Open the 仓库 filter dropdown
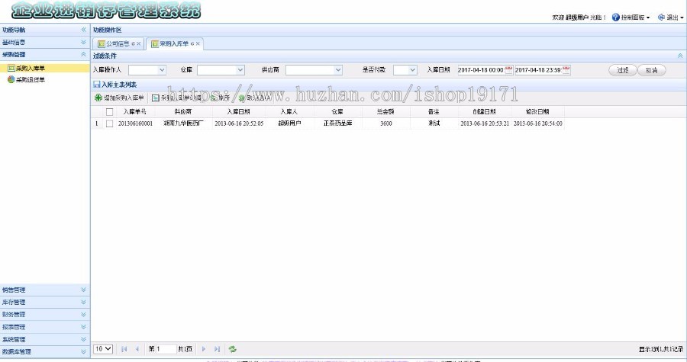The height and width of the screenshot is (362, 687). (240, 70)
